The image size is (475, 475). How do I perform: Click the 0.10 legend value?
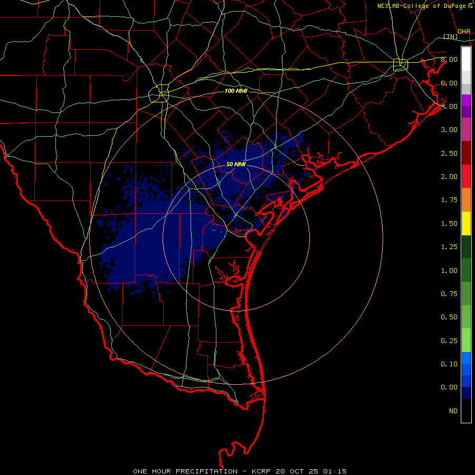click(x=449, y=364)
